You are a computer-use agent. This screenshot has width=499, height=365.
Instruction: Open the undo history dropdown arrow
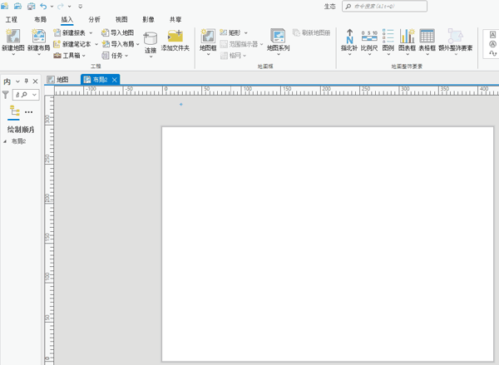[x=52, y=7]
